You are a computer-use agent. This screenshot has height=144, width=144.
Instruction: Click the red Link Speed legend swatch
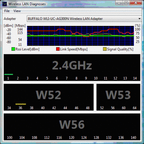pyautogui.click(x=58, y=49)
